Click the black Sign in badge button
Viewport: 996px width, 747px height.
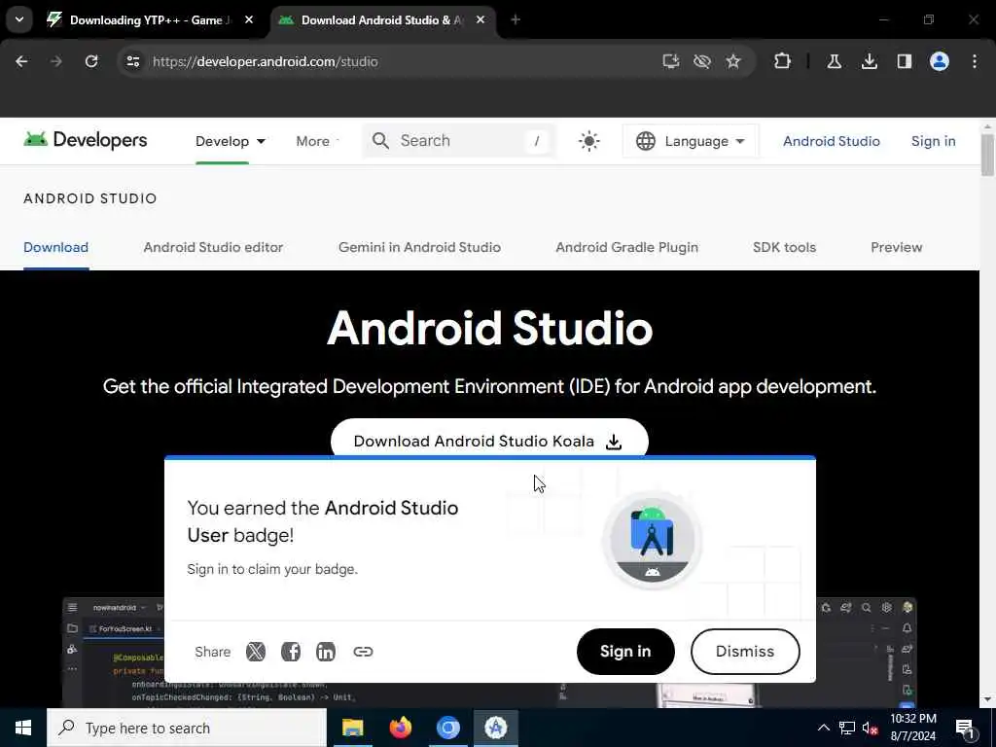coord(625,651)
